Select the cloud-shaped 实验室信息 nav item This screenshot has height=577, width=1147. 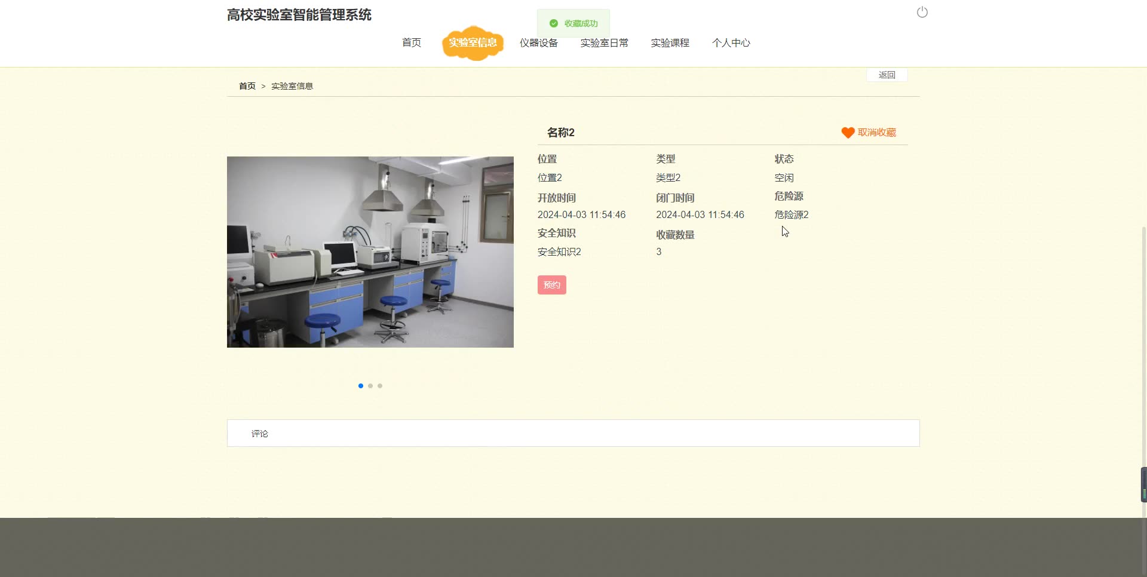pos(473,42)
